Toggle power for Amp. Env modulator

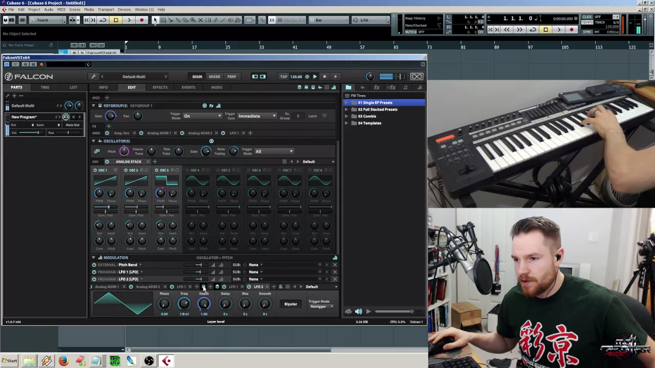tap(107, 133)
